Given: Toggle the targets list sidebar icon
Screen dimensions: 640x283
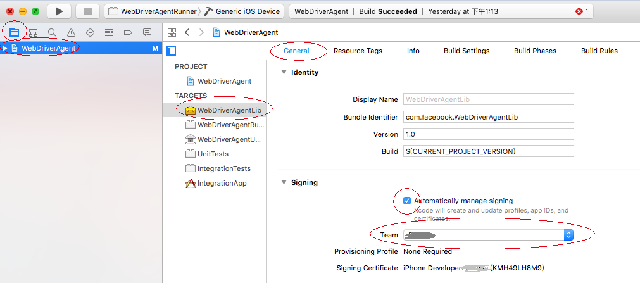Looking at the screenshot, I should [x=171, y=51].
